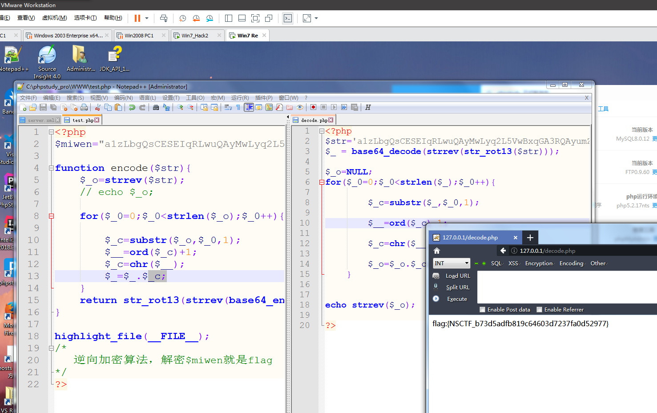
Task: Switch to the server.xml tab
Action: 40,120
